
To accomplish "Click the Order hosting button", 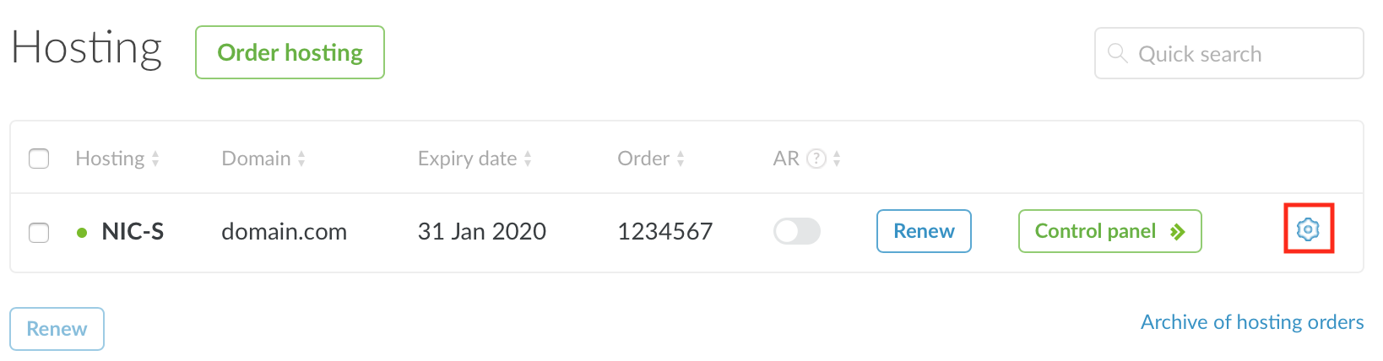I will (x=290, y=52).
